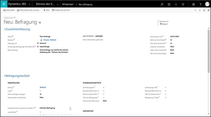Screen dimensions: 211x117
Task: Click Datenschutzrichtlinie field value
Action: tap(104, 94)
